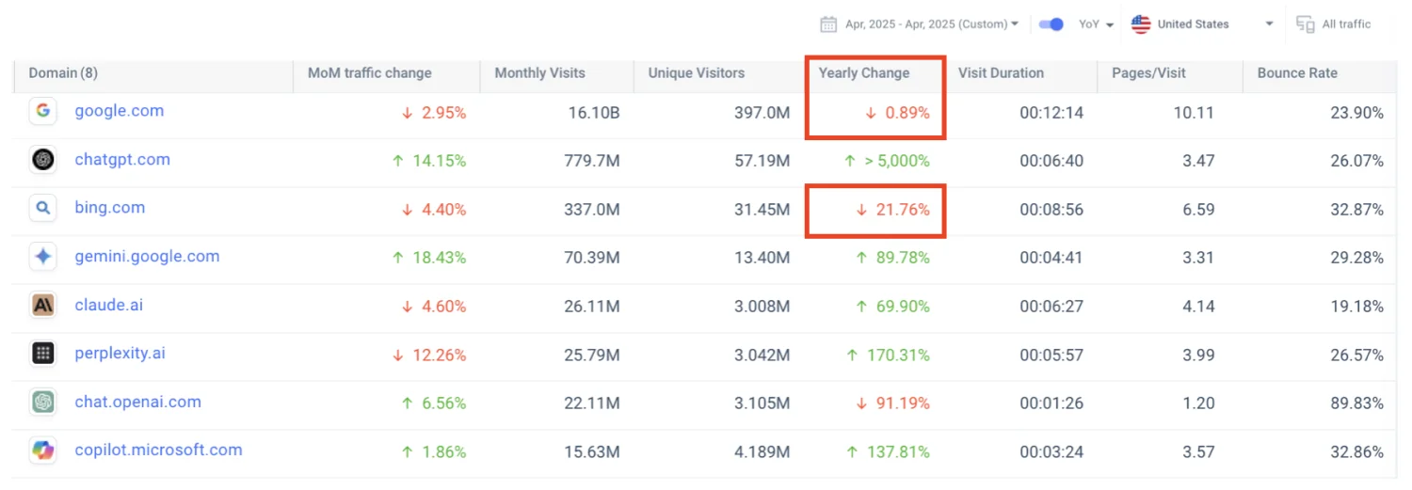This screenshot has height=490, width=1412.
Task: Open the perplexity.ai domain link
Action: pos(120,354)
